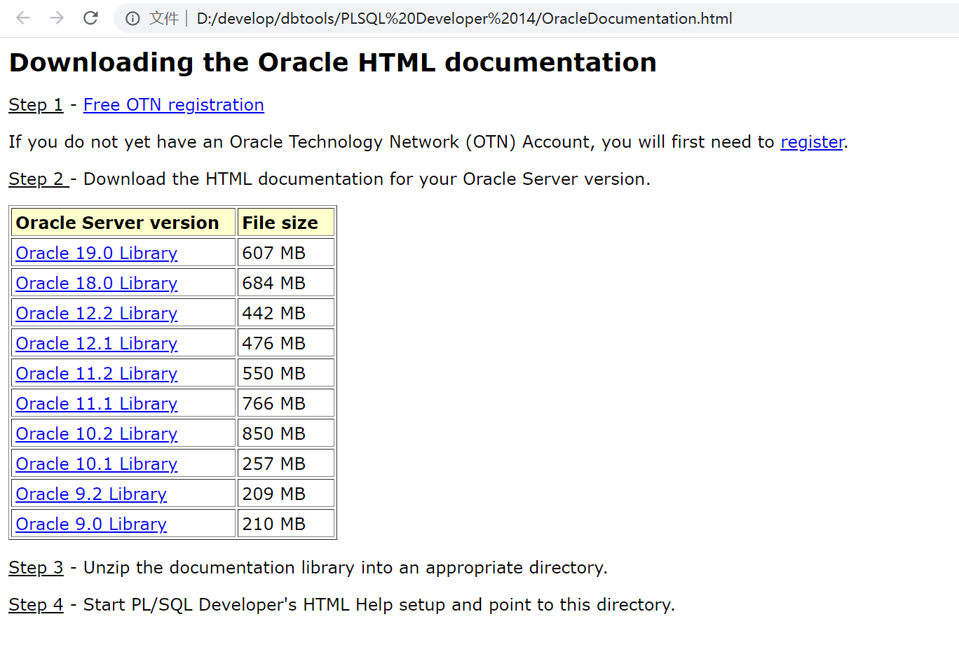Follow the register link in the paragraph
The height and width of the screenshot is (654, 959).
pyautogui.click(x=812, y=142)
